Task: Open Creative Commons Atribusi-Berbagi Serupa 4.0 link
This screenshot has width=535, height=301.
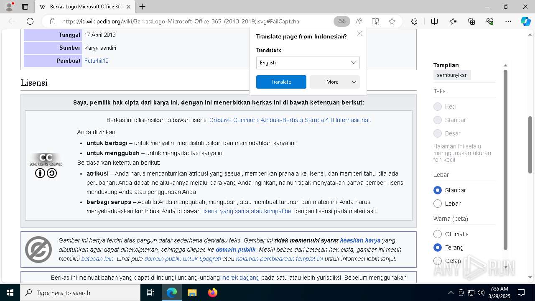Action: 289,120
